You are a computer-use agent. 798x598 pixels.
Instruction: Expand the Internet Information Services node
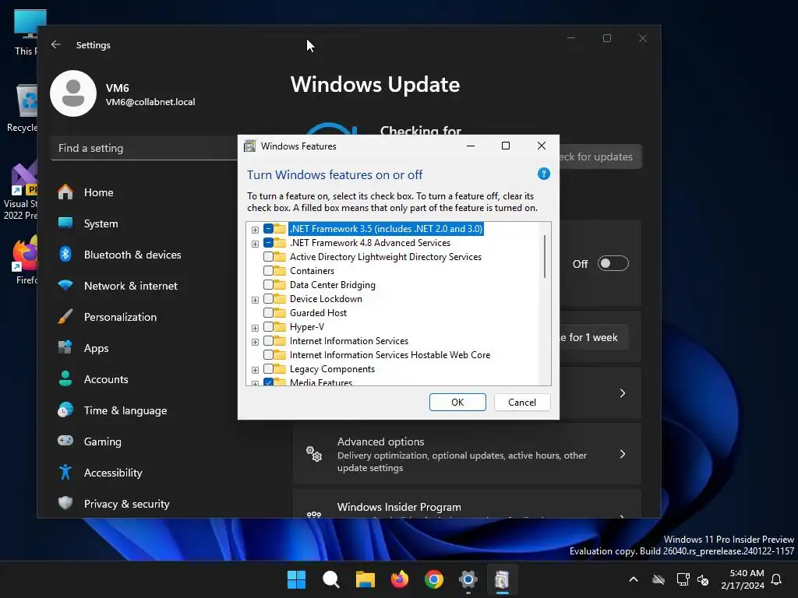click(255, 342)
